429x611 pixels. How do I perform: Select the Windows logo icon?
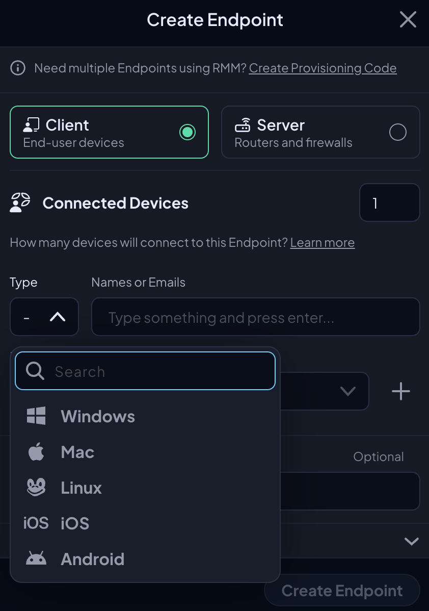(x=36, y=416)
